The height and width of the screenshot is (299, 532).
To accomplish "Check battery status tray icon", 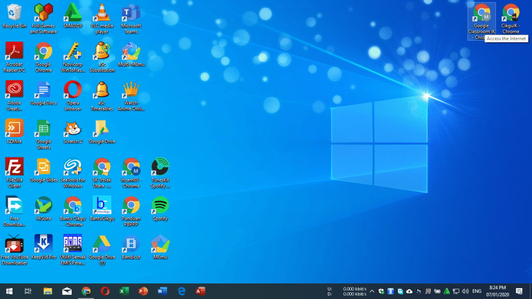I will pos(437,291).
